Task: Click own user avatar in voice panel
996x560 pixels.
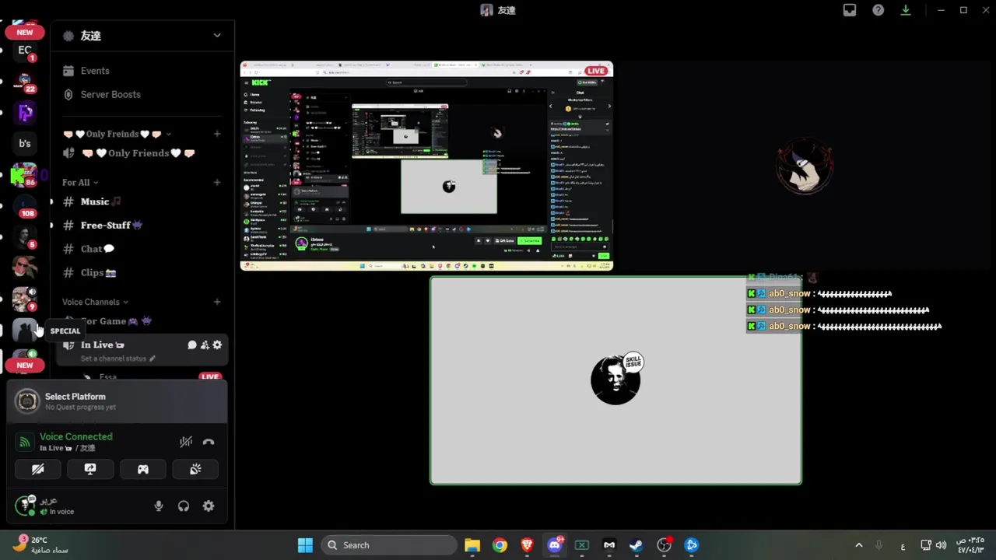Action: [x=26, y=506]
